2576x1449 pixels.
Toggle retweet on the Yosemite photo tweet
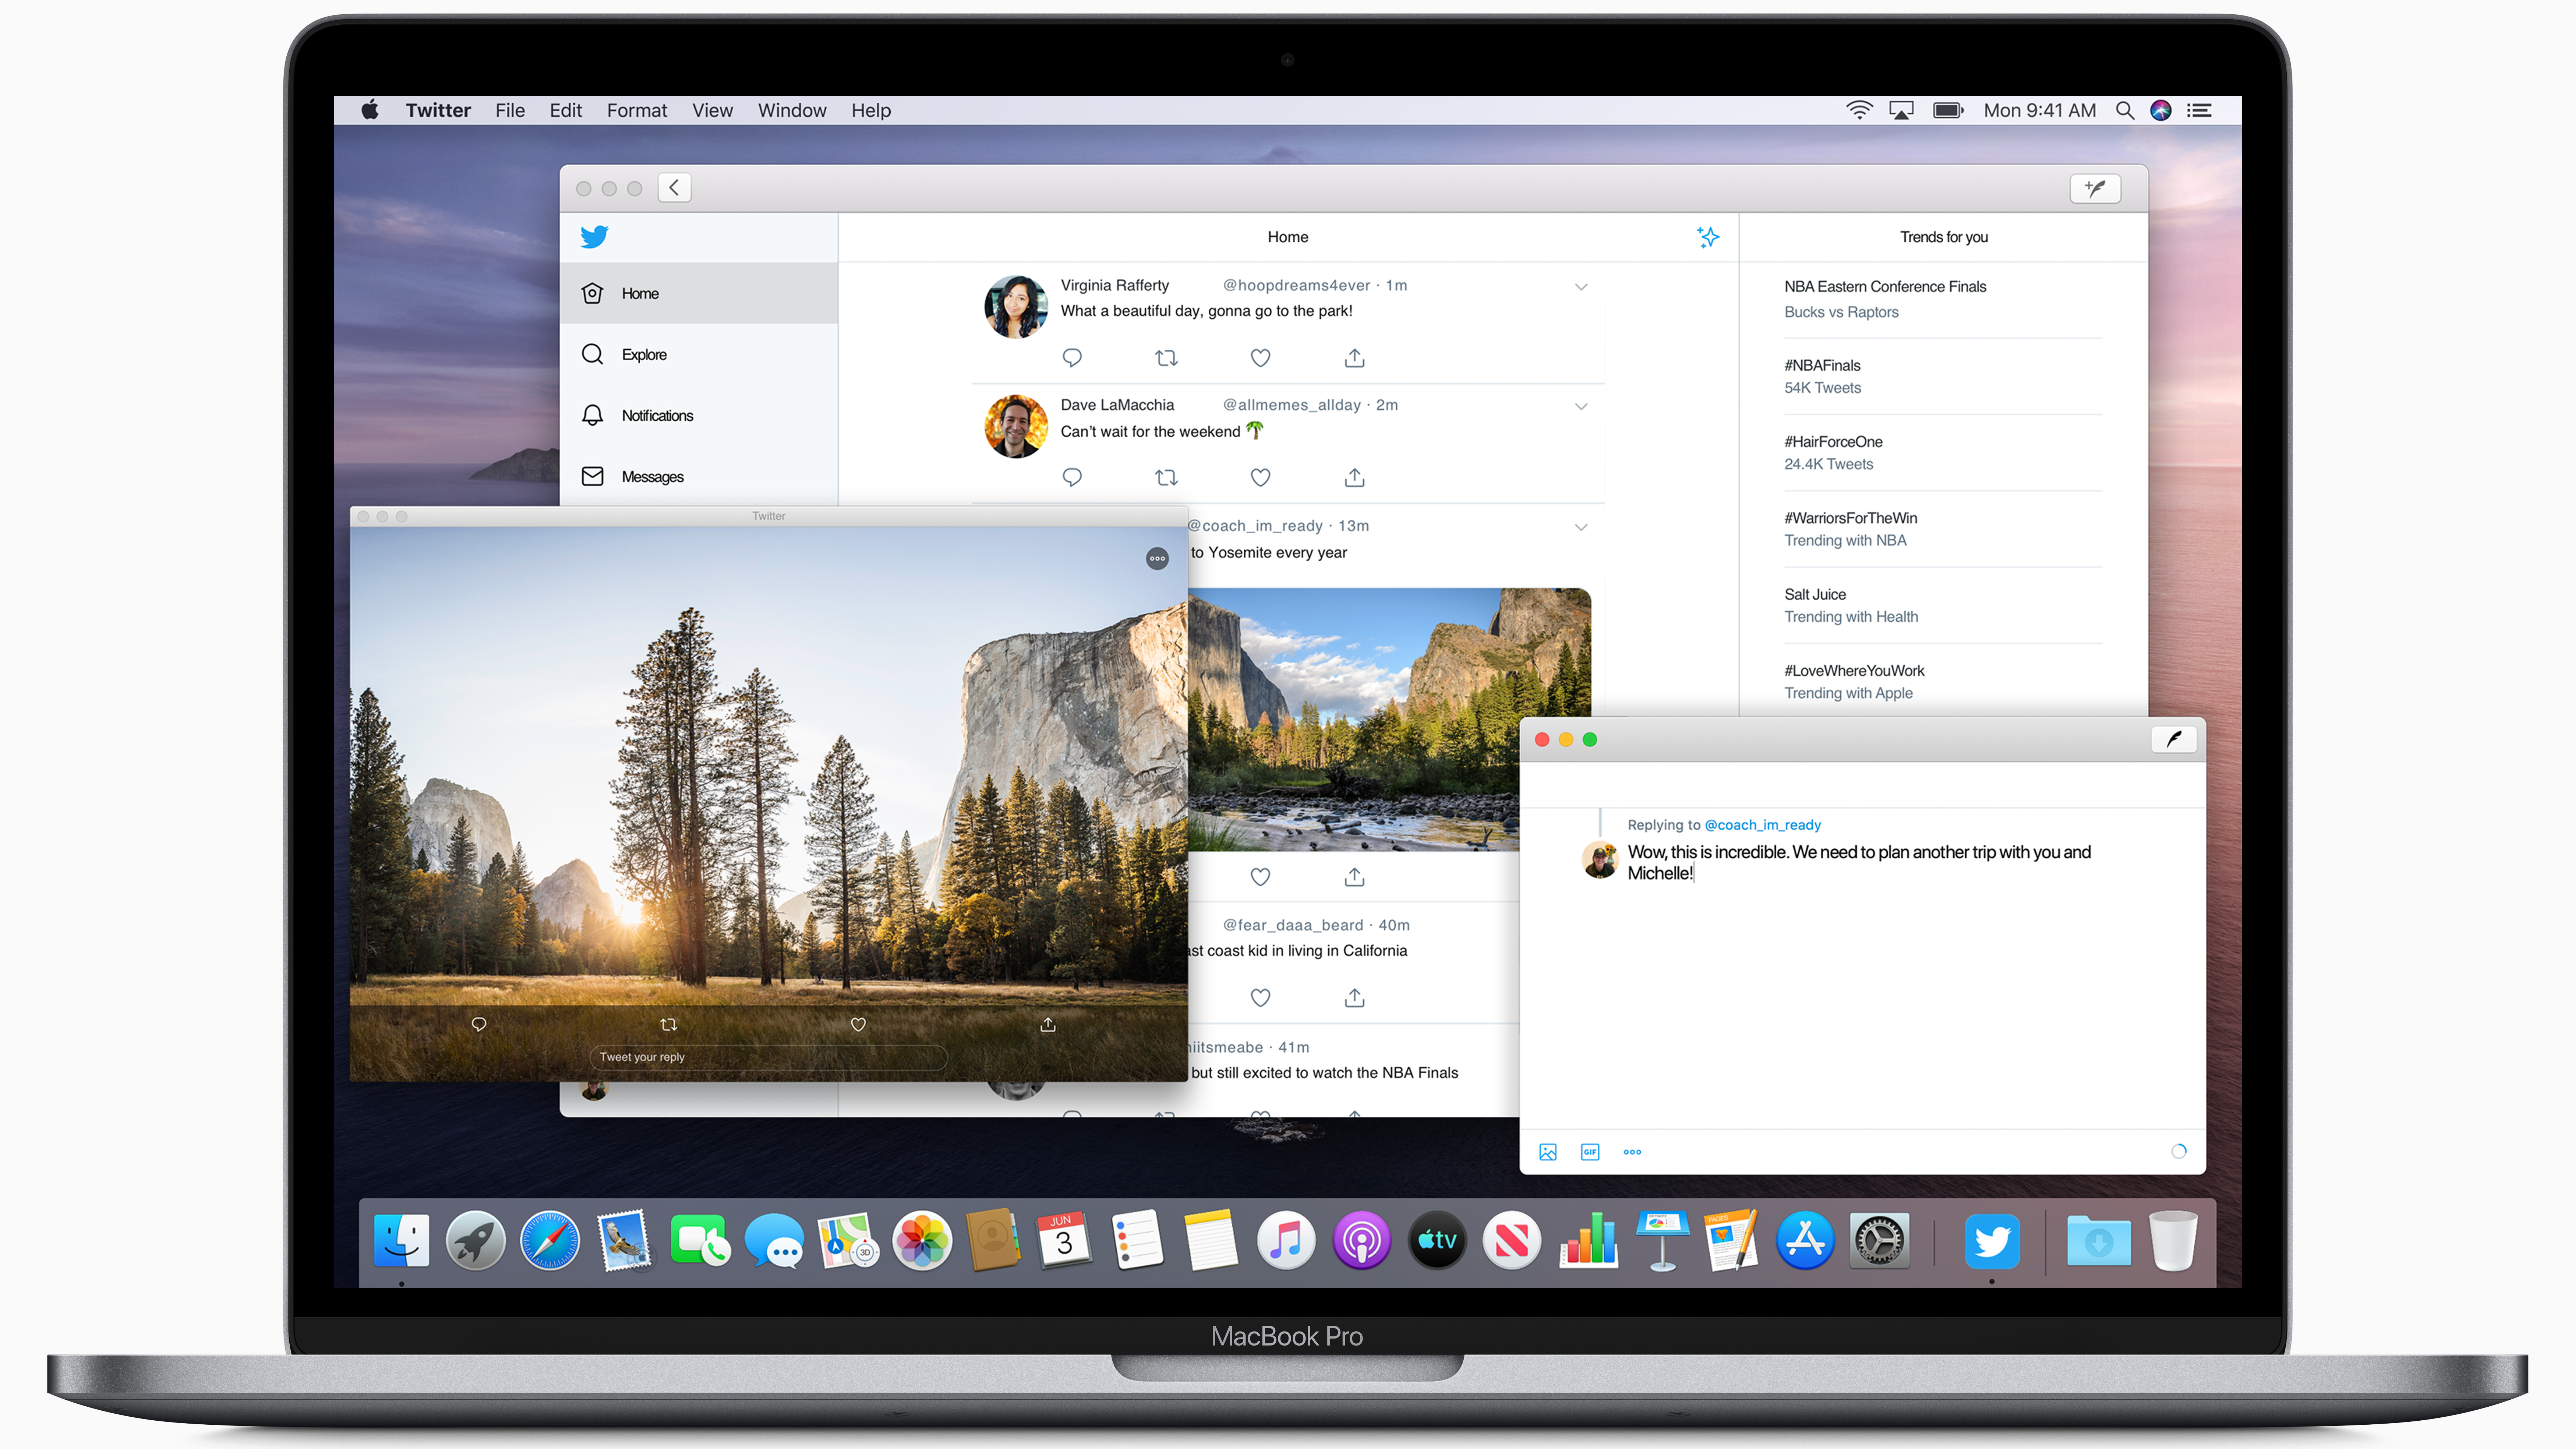669,1024
